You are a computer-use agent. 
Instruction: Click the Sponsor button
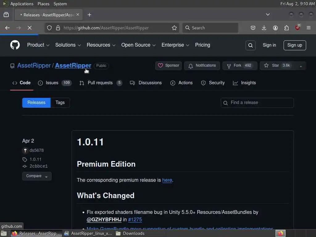(168, 66)
